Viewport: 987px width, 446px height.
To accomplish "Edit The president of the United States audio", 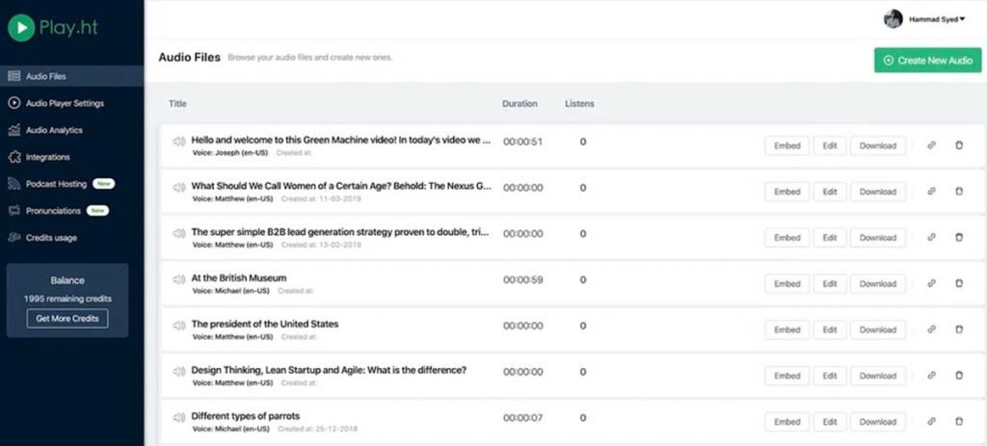I will (x=830, y=329).
